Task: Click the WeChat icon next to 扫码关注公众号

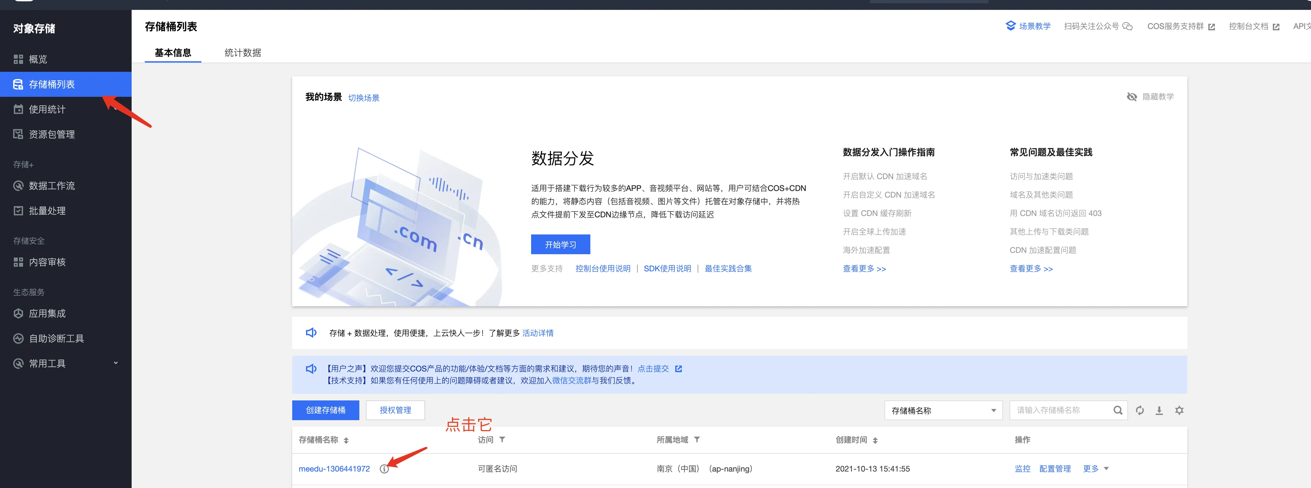Action: (1128, 26)
